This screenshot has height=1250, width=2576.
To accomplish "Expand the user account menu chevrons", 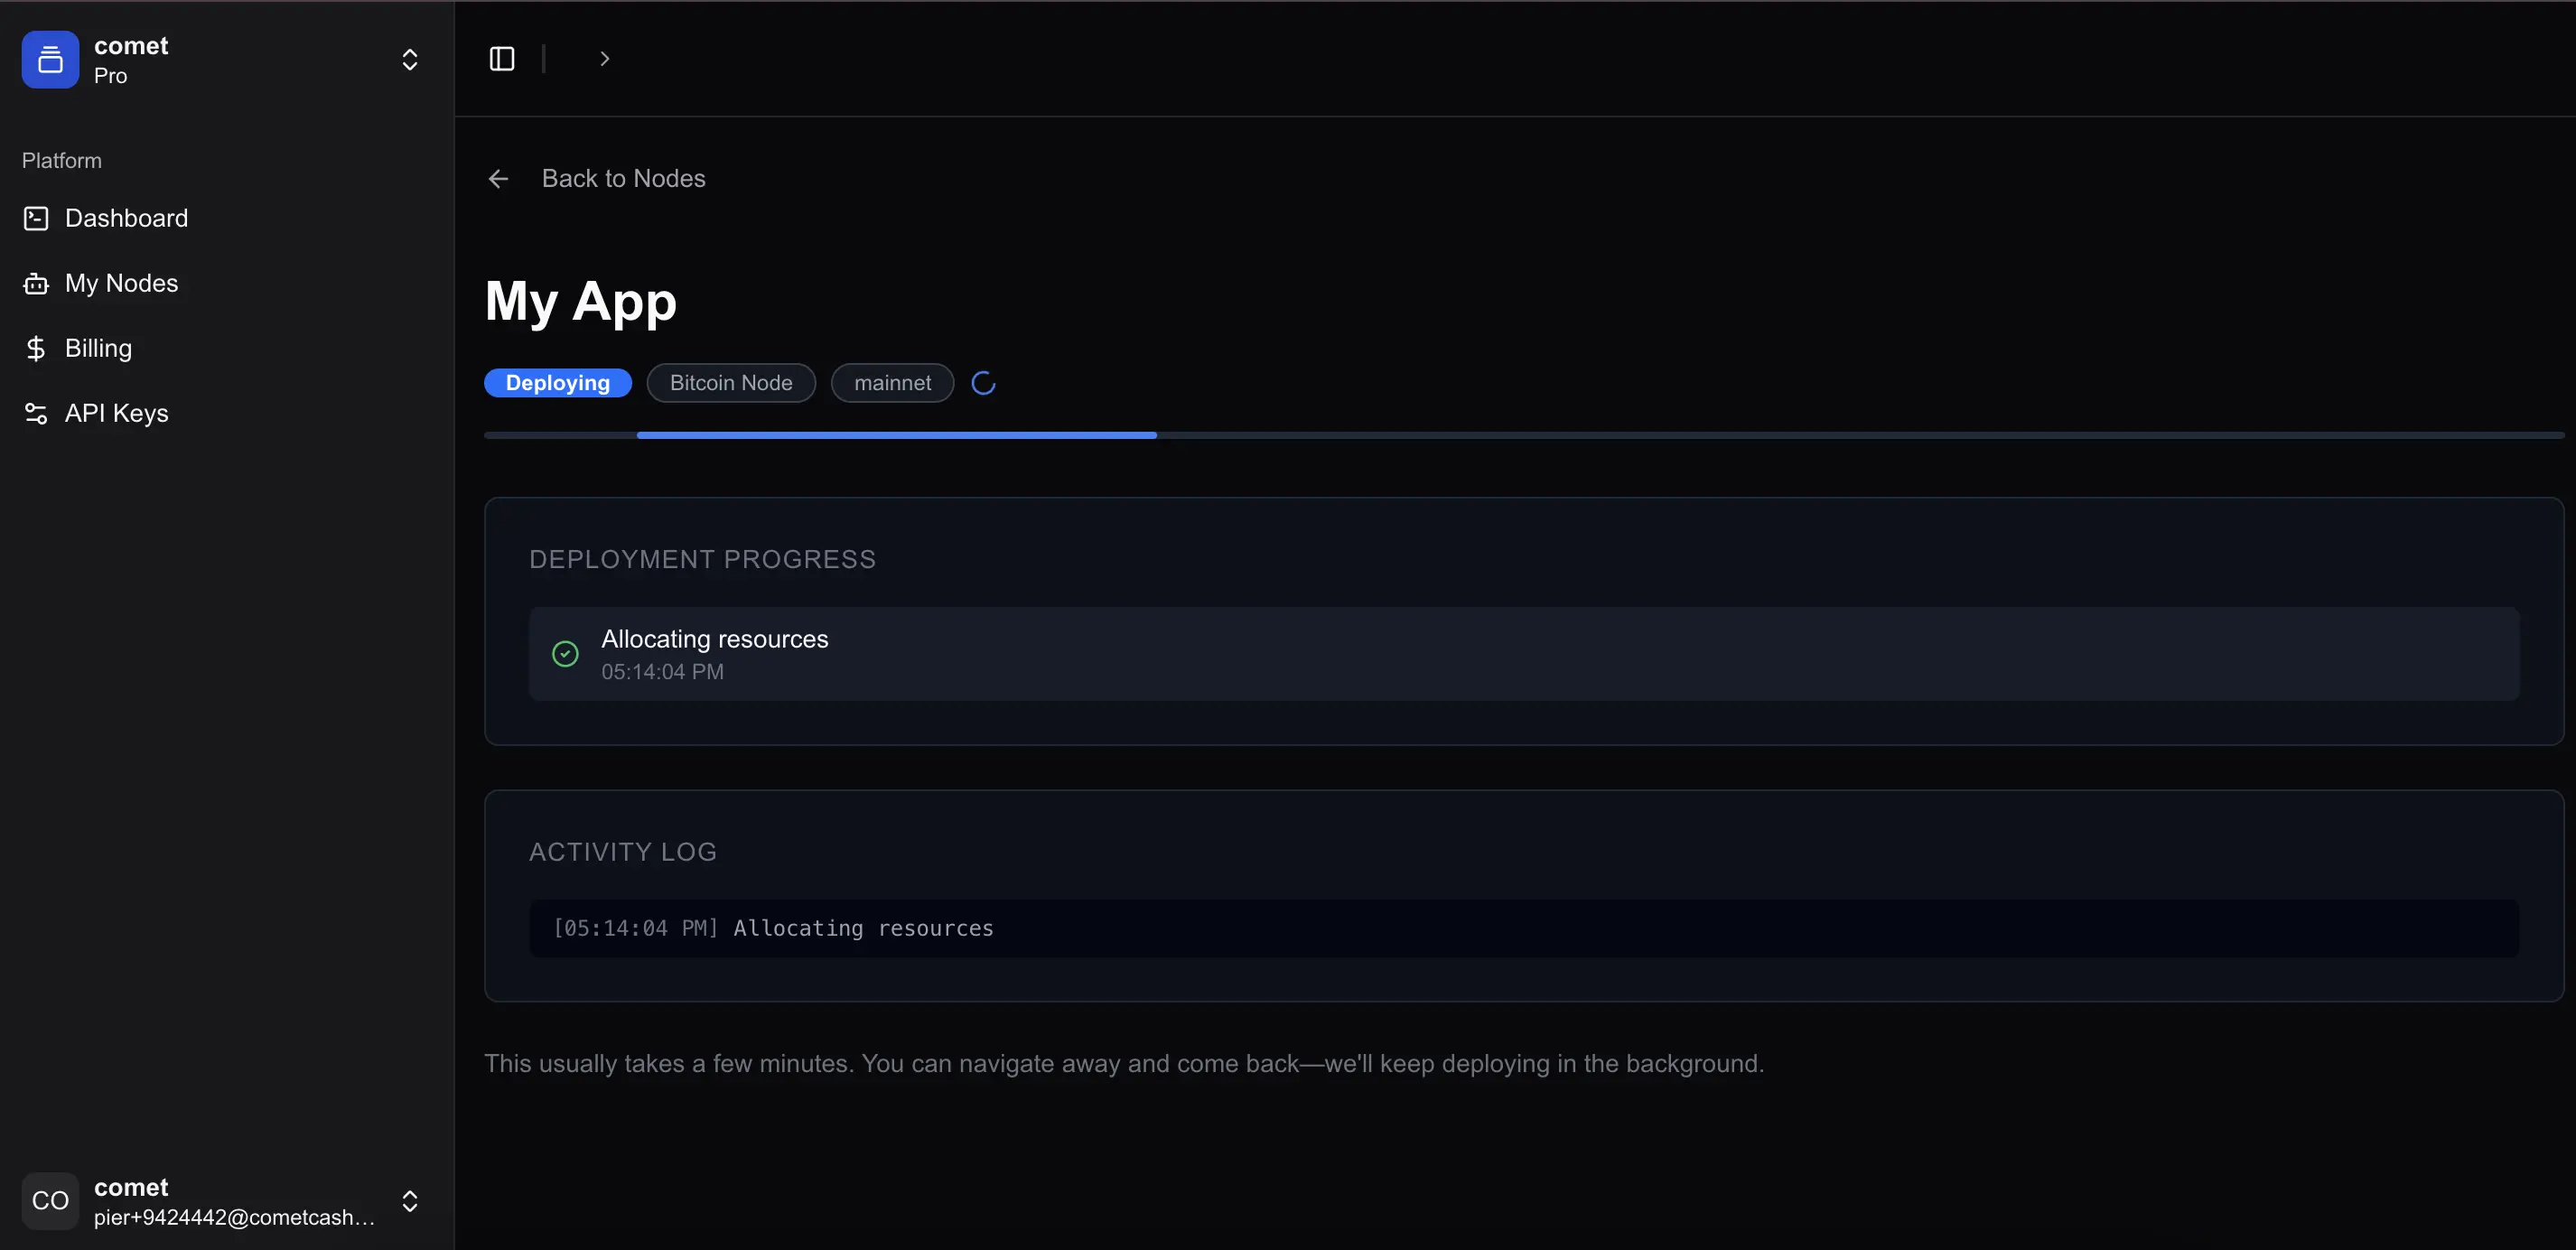I will [x=409, y=1201].
